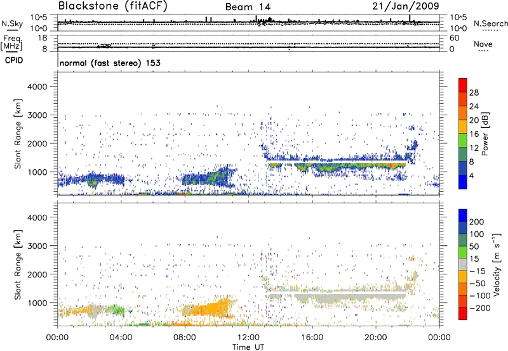
Task: Click the 'Slant Range [km]' label of velocity panel
Action: tap(18, 265)
